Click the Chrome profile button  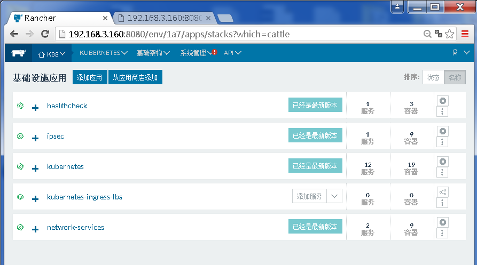click(x=397, y=7)
